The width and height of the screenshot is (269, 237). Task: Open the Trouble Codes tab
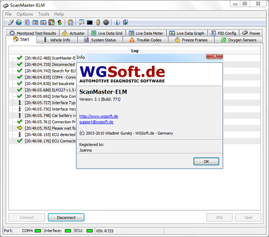(x=145, y=40)
